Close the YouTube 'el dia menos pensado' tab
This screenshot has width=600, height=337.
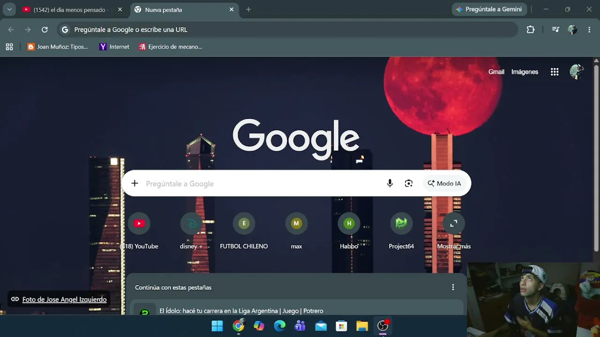[x=120, y=9]
